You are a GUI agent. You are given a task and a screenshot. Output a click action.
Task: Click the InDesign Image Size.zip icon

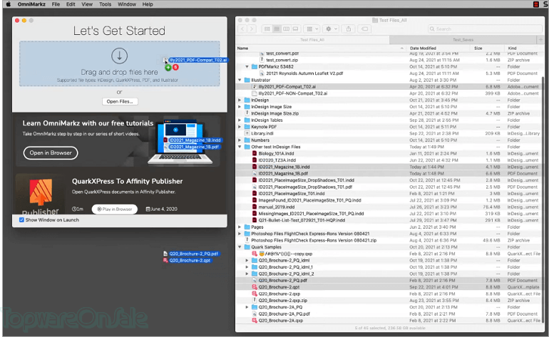[247, 113]
